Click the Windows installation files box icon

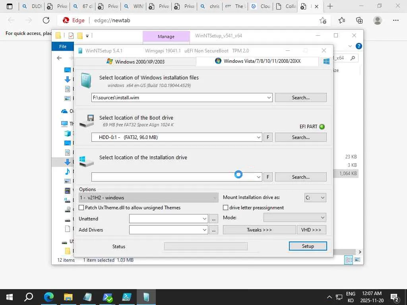coord(86,80)
